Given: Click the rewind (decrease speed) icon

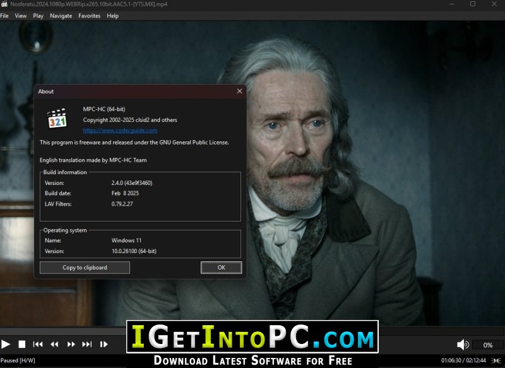Looking at the screenshot, I should click(x=54, y=344).
